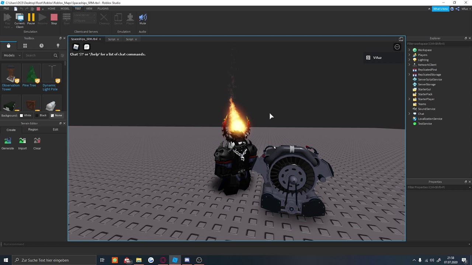This screenshot has width=472, height=265.
Task: Select Lighting in Explorer
Action: pyautogui.click(x=423, y=60)
